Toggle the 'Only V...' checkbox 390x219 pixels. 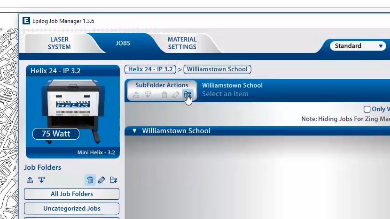(367, 109)
